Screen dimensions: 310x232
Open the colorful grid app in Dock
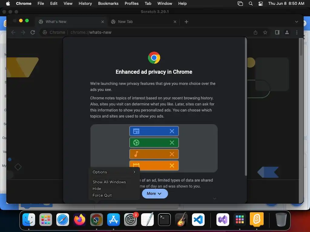point(240,219)
